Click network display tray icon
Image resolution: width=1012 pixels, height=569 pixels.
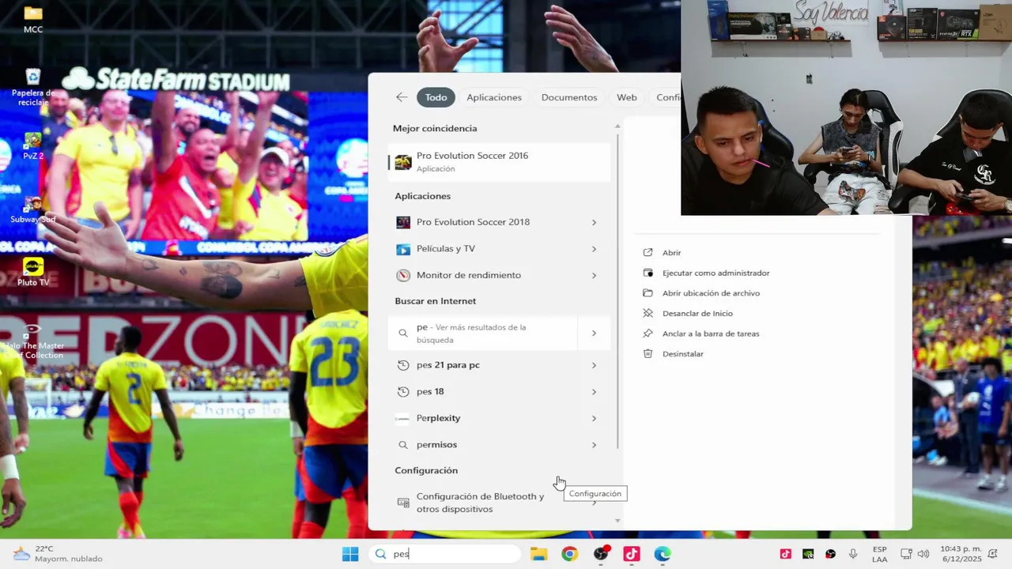click(x=905, y=554)
